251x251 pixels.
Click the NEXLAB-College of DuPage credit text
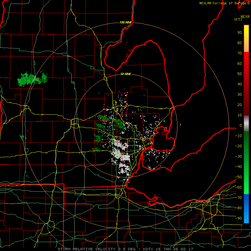pyautogui.click(x=224, y=3)
